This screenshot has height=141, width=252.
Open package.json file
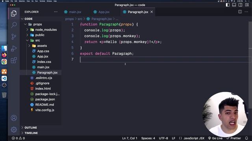(x=45, y=99)
